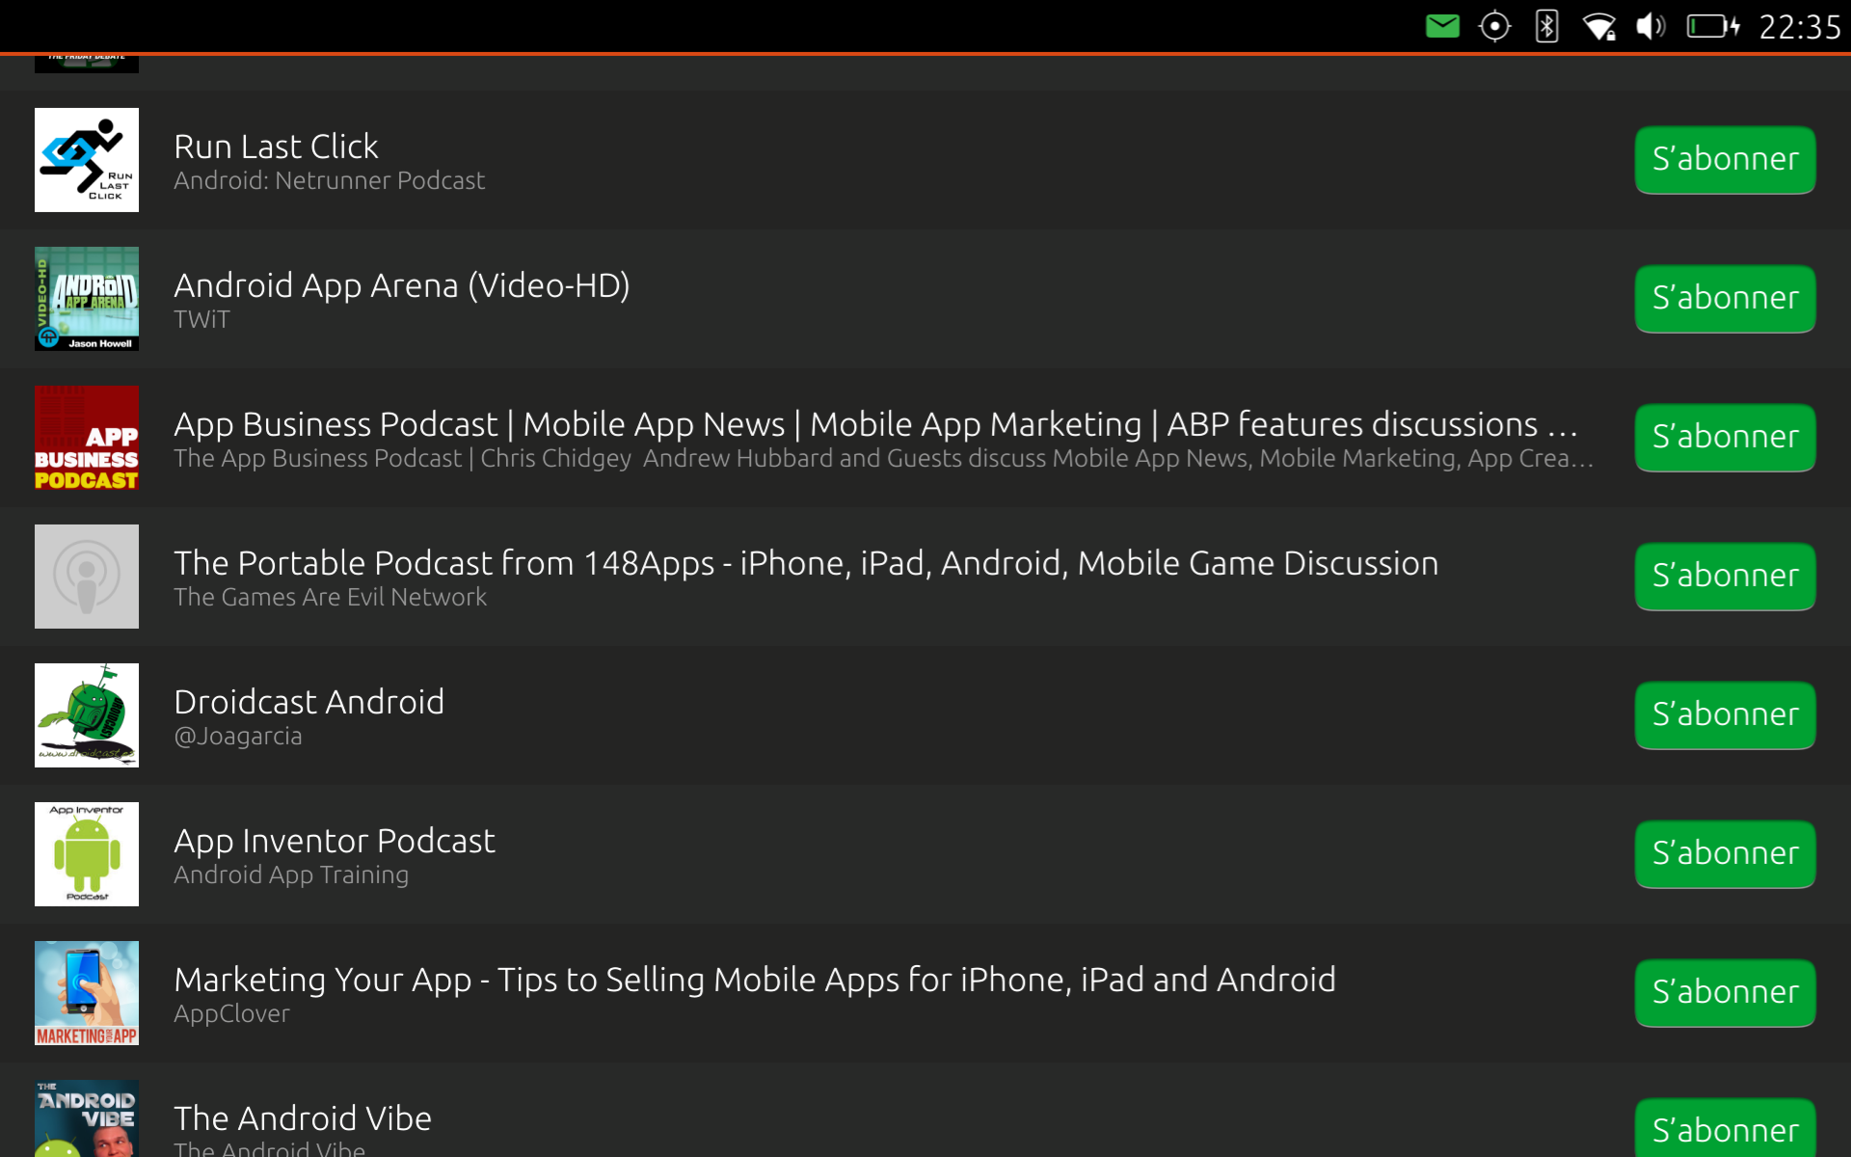Select App Business Podcast title text
Image resolution: width=1851 pixels, height=1157 pixels.
pyautogui.click(x=875, y=424)
